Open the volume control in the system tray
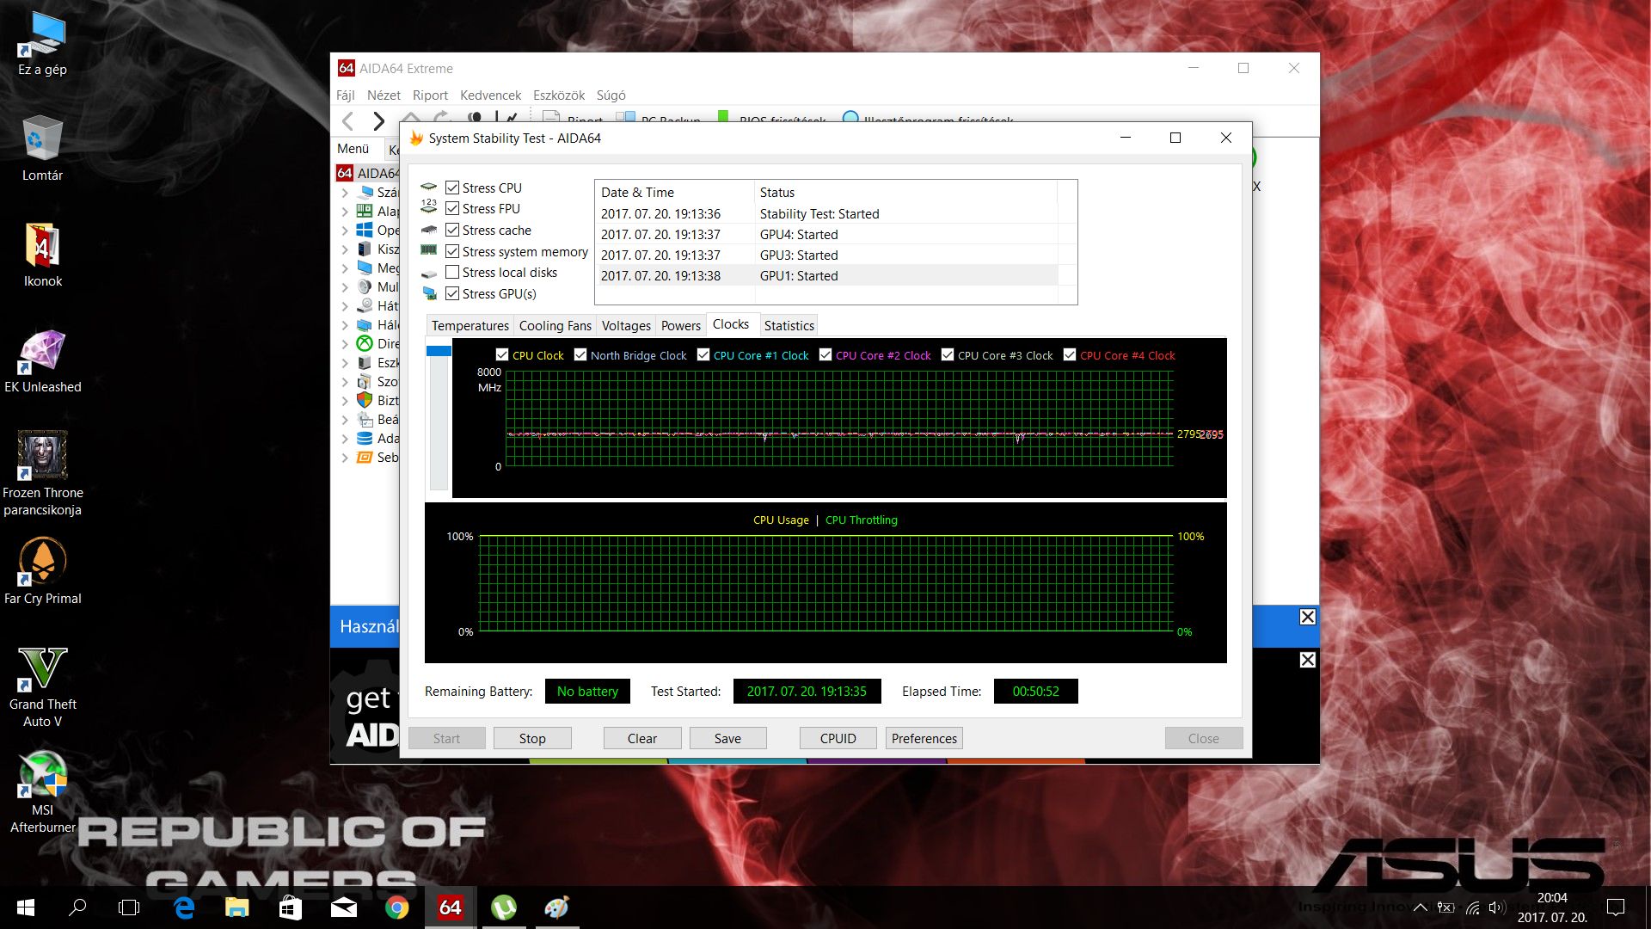Viewport: 1651px width, 929px height. [1497, 907]
